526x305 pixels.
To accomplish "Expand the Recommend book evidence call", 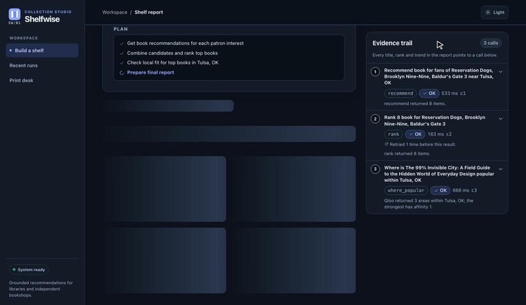I will (x=500, y=72).
